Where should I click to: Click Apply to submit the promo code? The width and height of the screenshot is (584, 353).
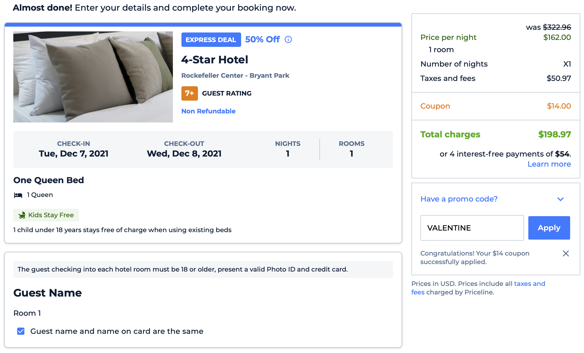click(549, 228)
